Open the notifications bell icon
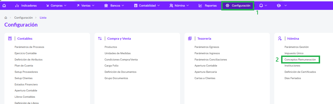Image resolution: width=333 pixels, height=104 pixels. 261,5
